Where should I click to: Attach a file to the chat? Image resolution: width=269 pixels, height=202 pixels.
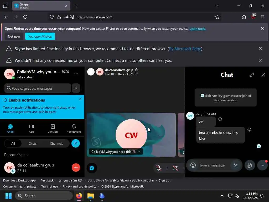click(x=250, y=165)
